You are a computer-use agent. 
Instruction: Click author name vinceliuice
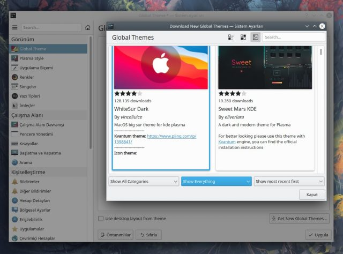point(131,117)
